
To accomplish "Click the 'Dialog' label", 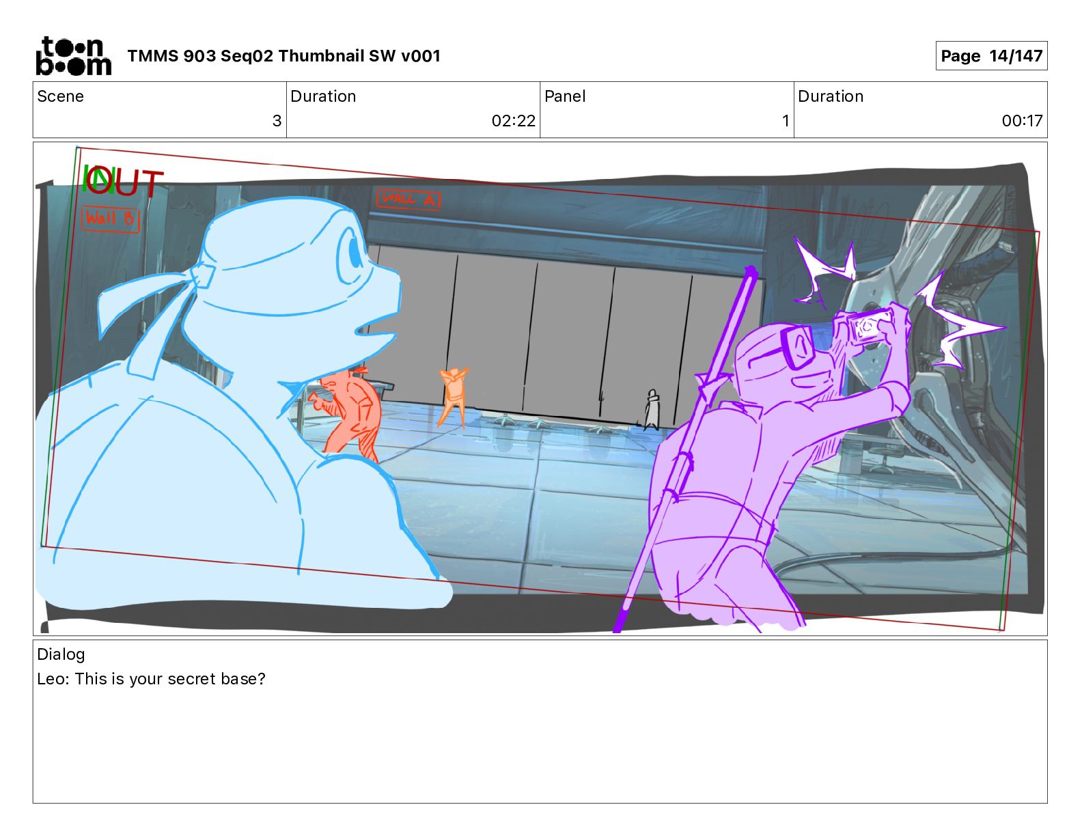I will 61,654.
